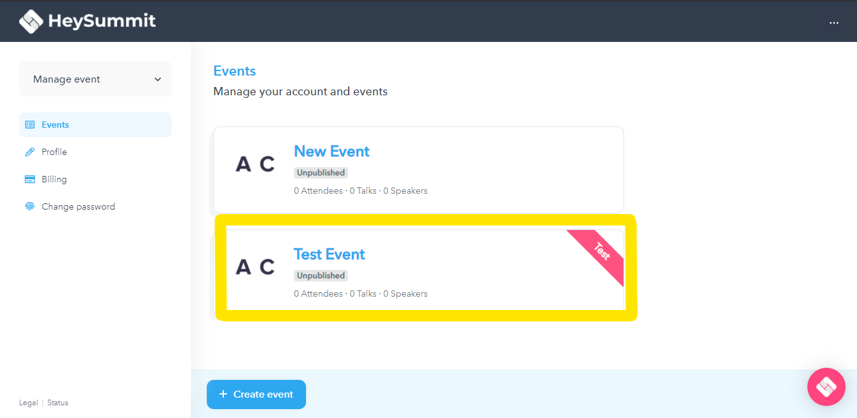857x418 pixels.
Task: Click the credit card Billing icon
Action: (x=30, y=179)
